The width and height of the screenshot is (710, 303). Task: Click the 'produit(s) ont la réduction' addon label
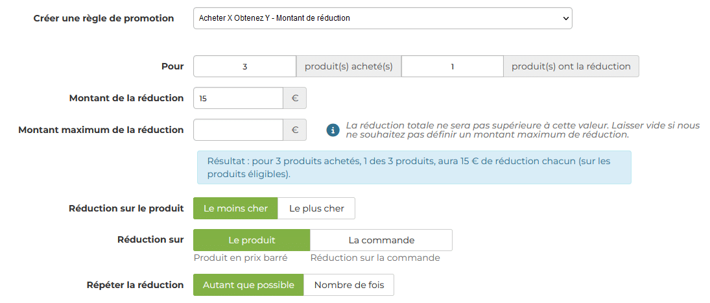pyautogui.click(x=571, y=66)
